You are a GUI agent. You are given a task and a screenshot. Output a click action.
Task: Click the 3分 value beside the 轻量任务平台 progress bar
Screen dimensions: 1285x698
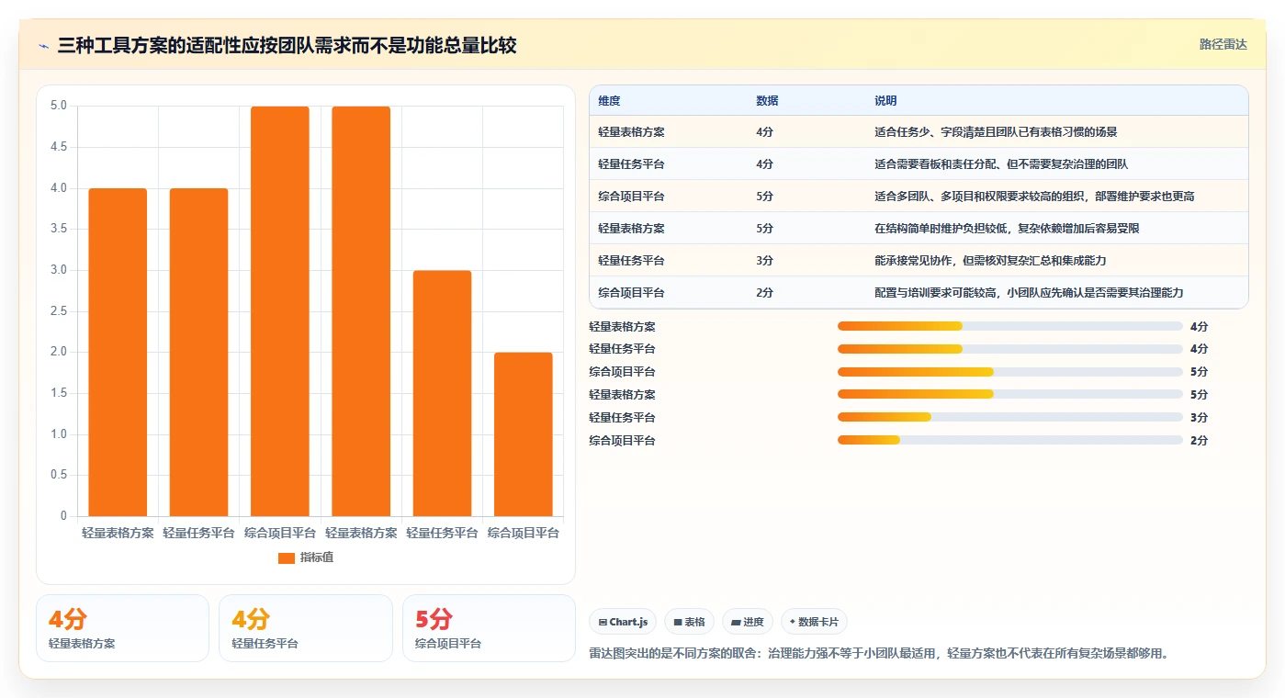[x=1199, y=418]
